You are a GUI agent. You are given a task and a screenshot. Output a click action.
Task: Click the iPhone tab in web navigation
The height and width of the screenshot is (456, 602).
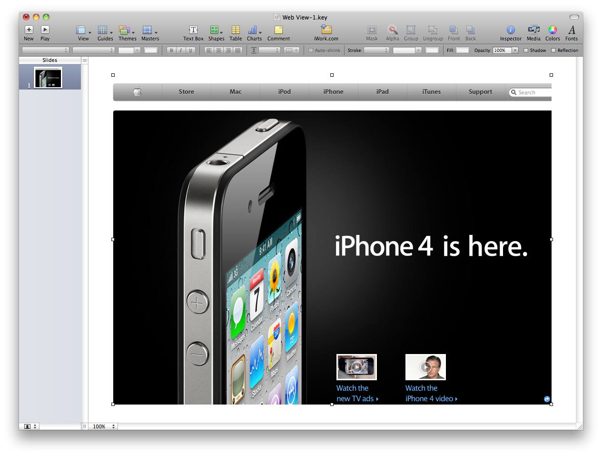pyautogui.click(x=333, y=92)
